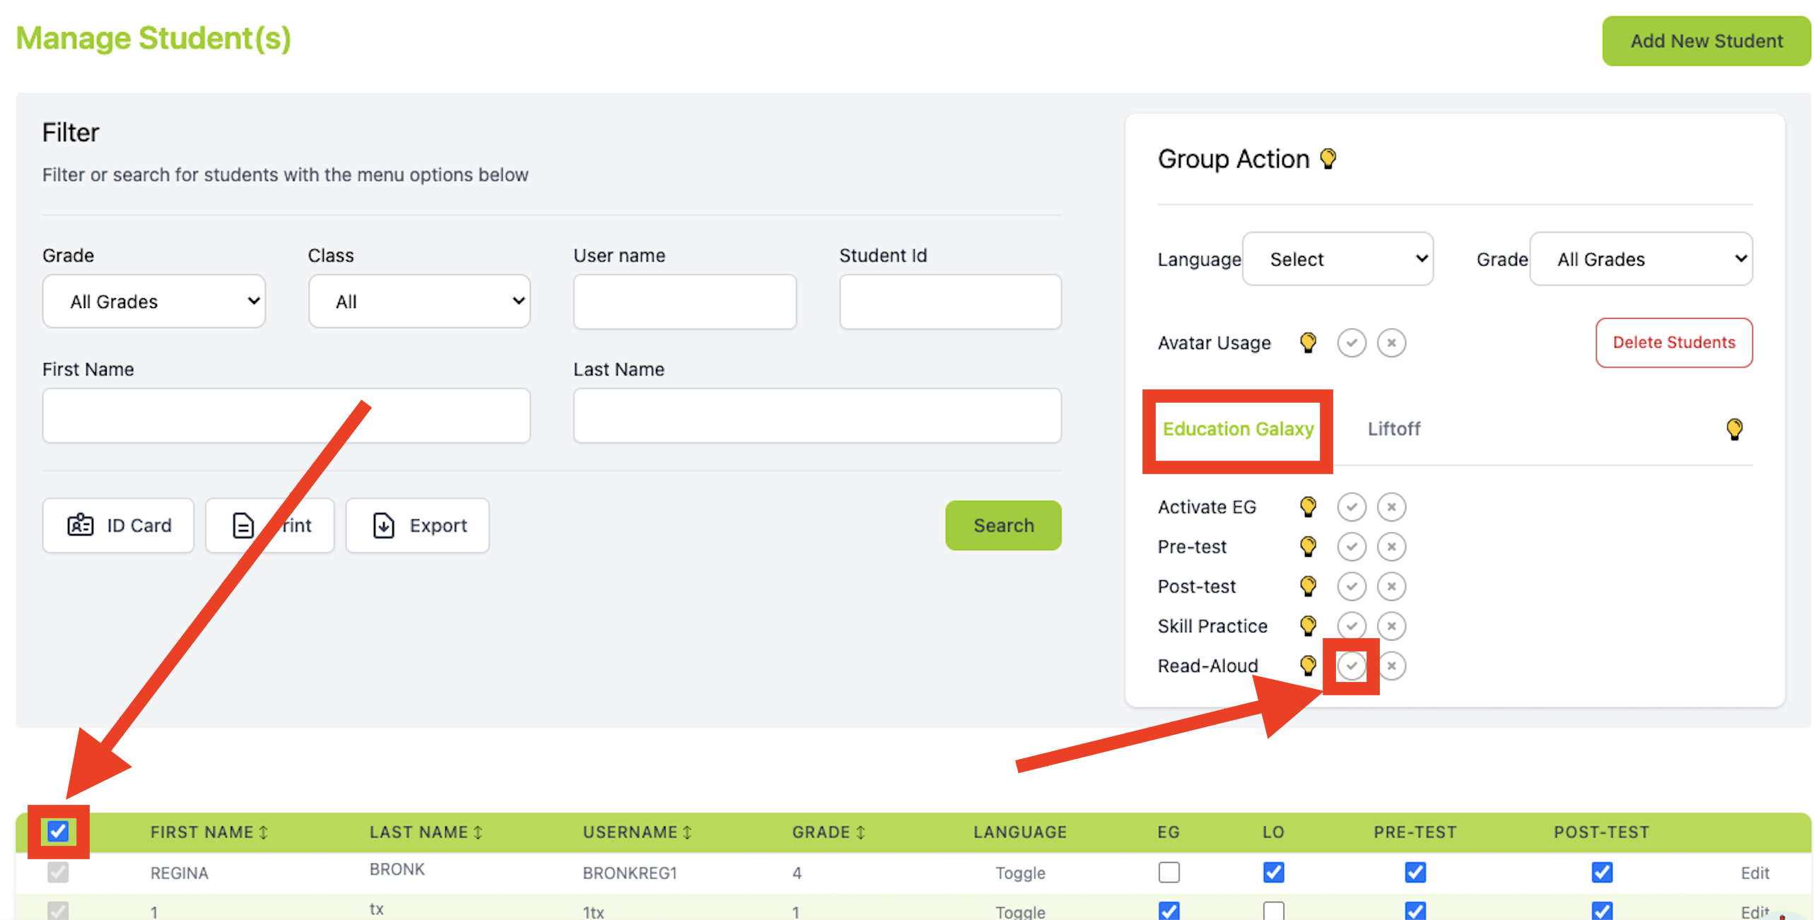Click the REGINA first name cell
Viewport: 1814px width, 920px height.
179,873
